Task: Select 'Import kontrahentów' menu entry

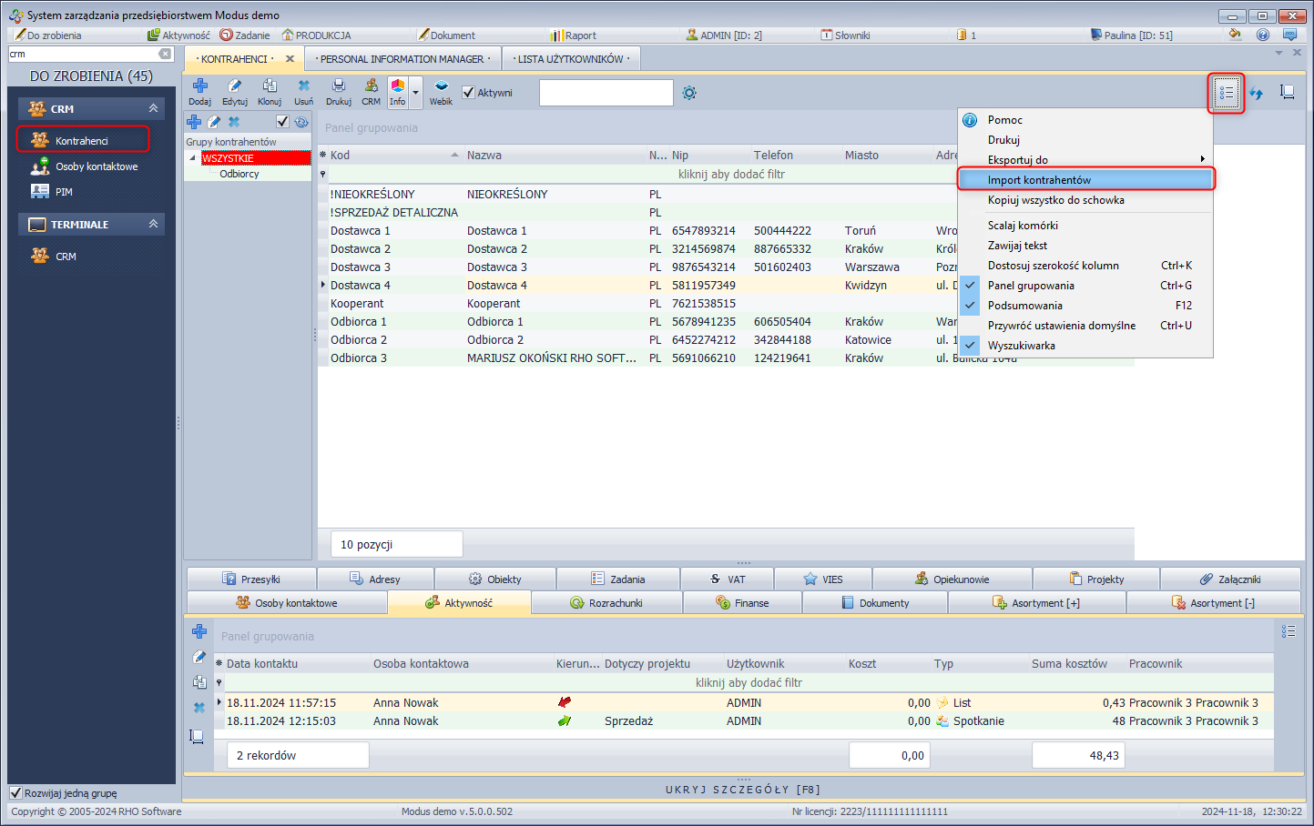Action: [1039, 180]
